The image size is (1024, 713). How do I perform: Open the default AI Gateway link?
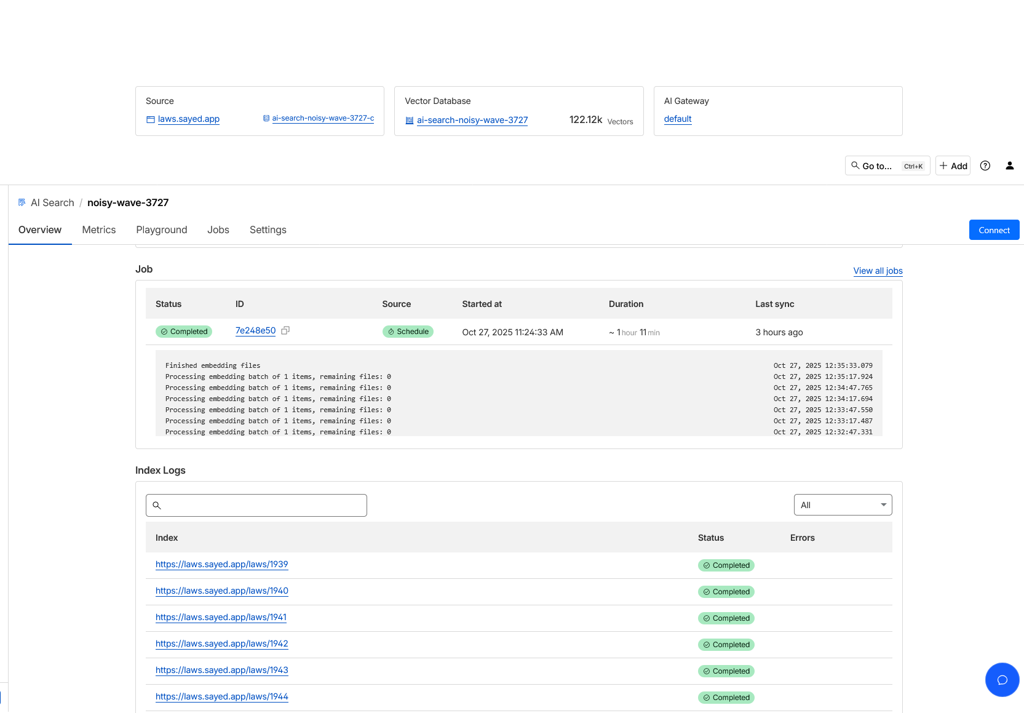click(678, 119)
